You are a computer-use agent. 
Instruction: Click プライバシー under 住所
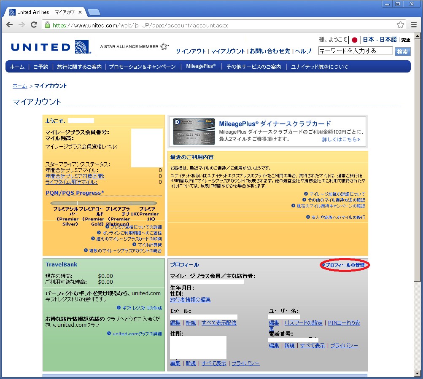tap(245, 363)
